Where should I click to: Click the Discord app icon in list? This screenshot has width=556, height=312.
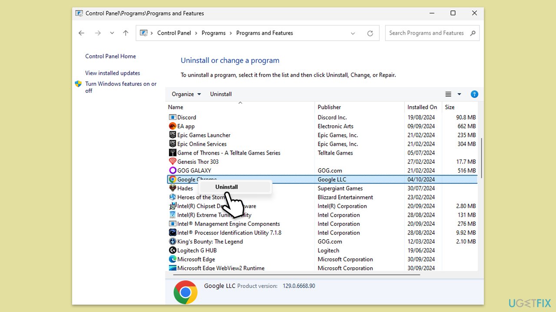pos(172,117)
